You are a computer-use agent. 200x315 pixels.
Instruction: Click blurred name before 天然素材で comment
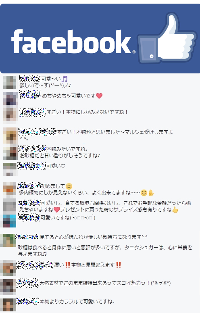point(27,283)
